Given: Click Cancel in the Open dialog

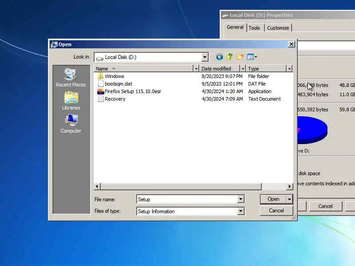Looking at the screenshot, I should (276, 211).
